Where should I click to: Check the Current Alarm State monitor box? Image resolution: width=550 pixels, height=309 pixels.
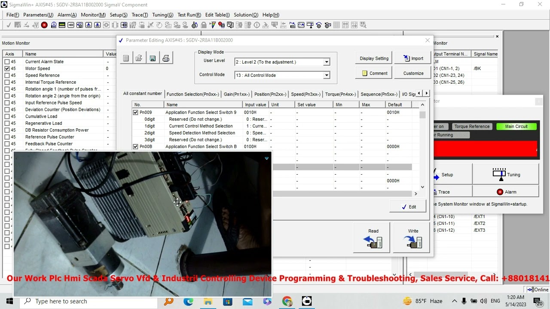(7, 62)
